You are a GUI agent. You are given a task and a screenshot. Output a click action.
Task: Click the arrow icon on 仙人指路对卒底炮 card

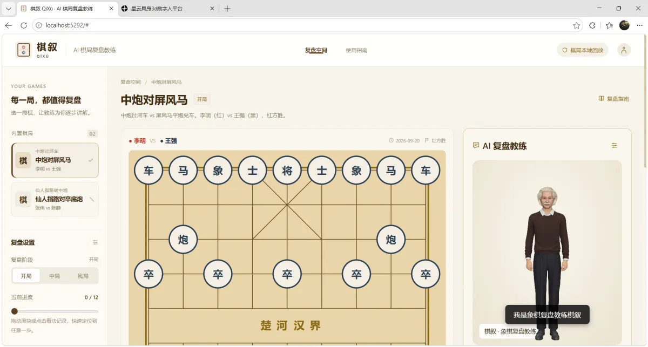coord(92,199)
